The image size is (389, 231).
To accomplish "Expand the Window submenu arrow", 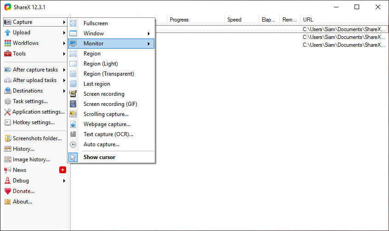I will coord(149,33).
